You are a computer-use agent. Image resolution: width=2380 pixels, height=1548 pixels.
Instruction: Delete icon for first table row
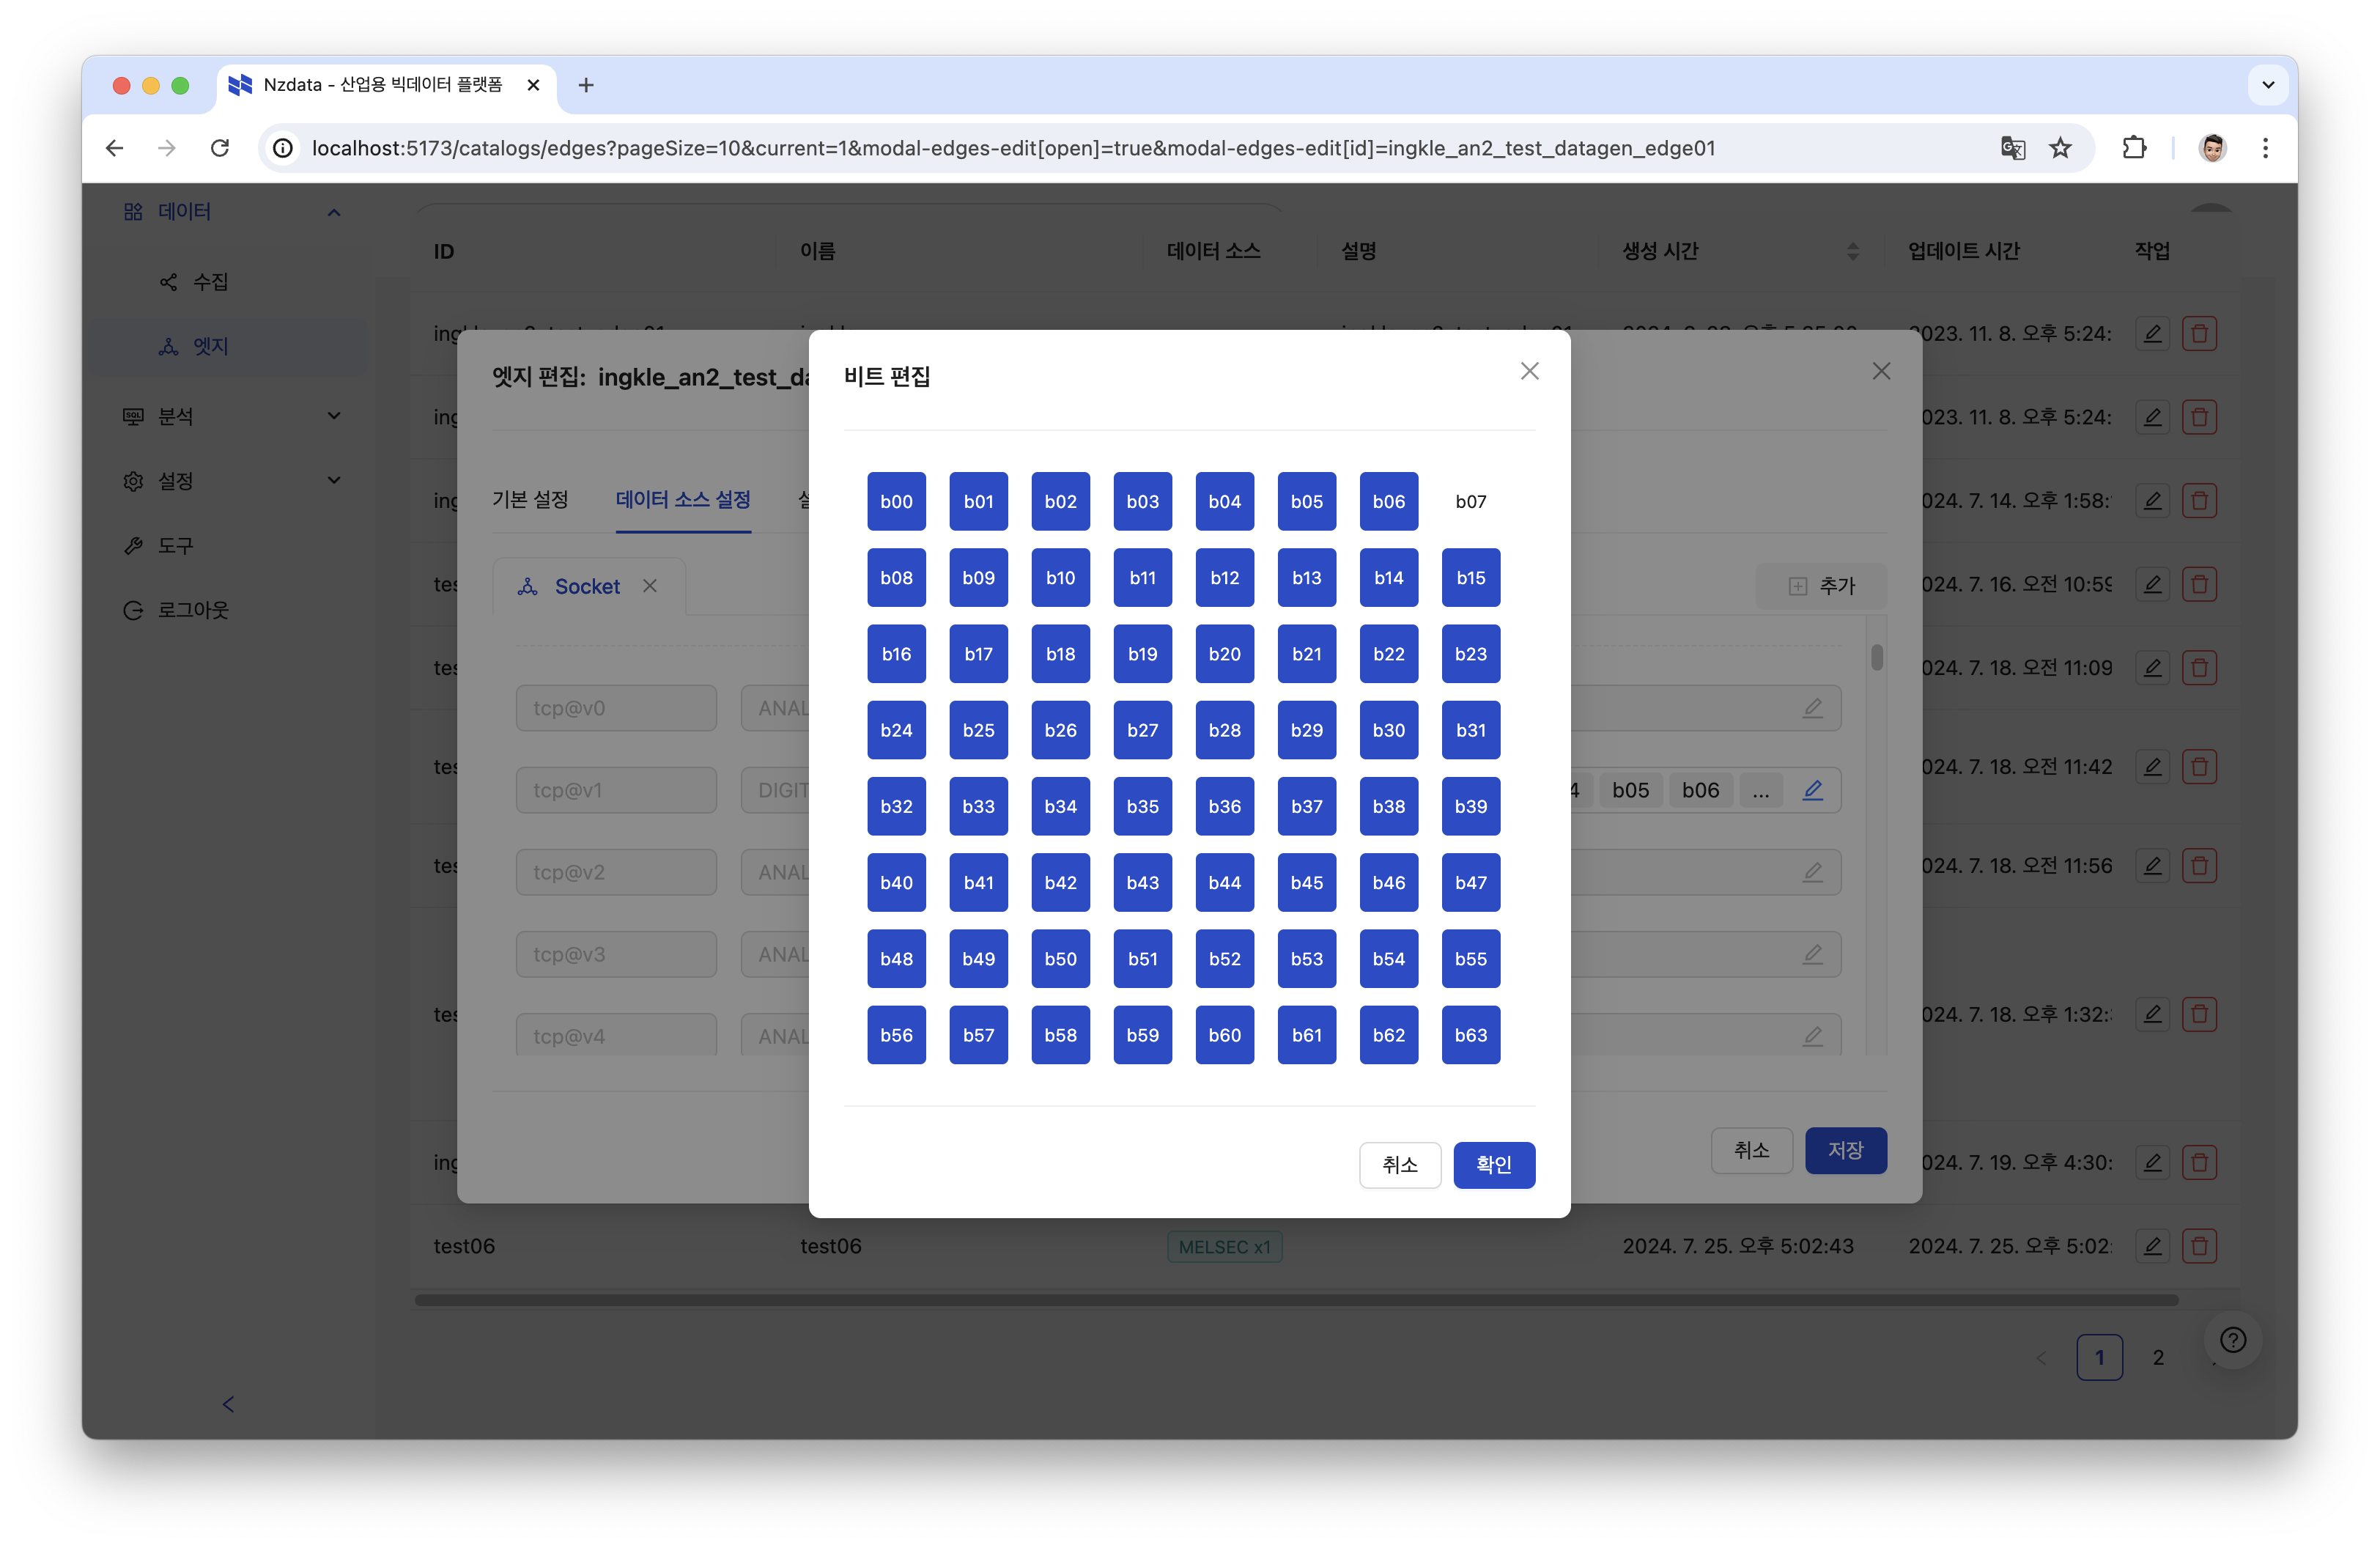[x=2199, y=333]
